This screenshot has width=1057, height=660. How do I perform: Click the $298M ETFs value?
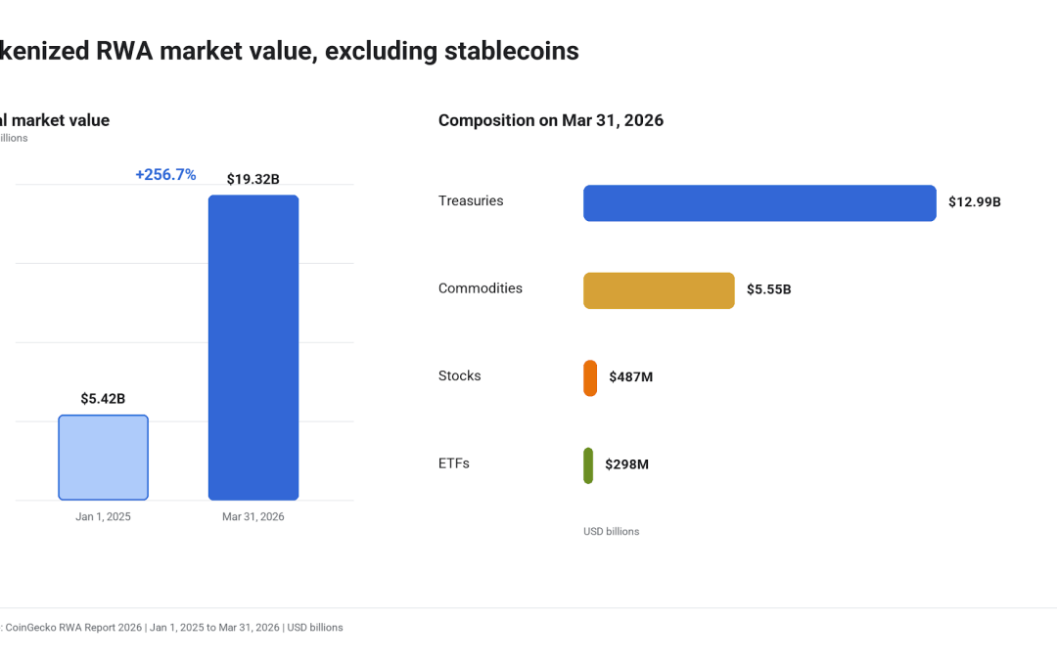click(627, 464)
